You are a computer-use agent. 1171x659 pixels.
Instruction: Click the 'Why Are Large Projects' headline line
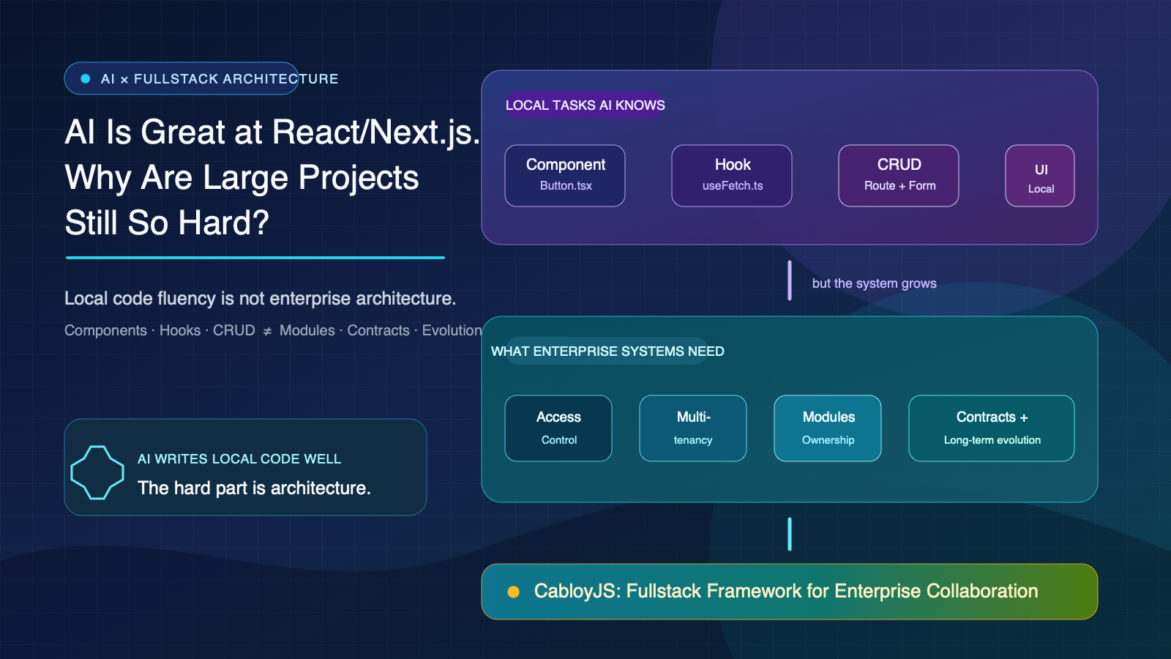click(x=242, y=178)
